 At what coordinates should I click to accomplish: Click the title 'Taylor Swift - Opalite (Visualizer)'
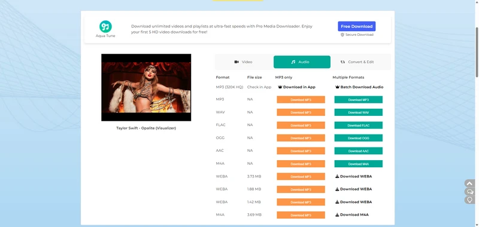[x=146, y=128]
